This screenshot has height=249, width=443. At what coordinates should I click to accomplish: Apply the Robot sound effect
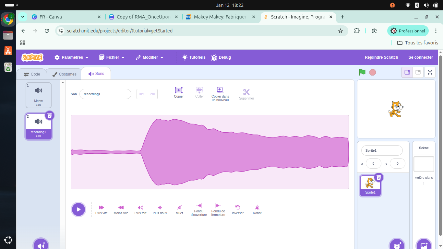point(257,209)
